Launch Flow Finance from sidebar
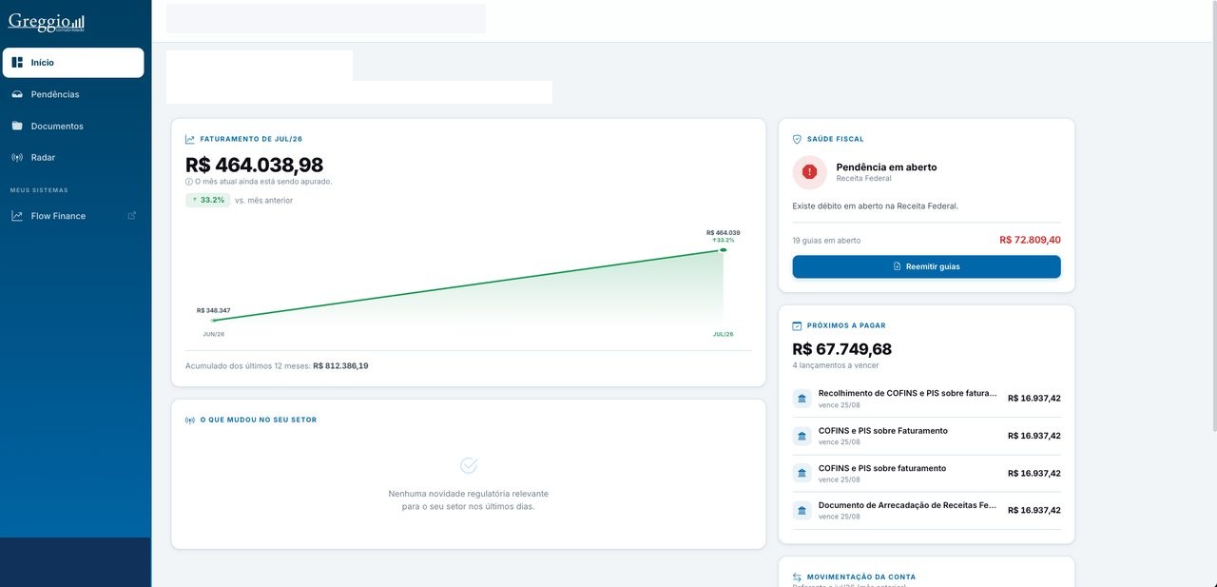 (73, 216)
